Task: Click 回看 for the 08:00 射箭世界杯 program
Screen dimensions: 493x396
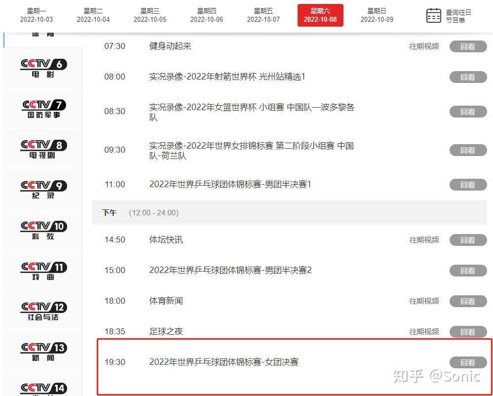Action: 468,77
